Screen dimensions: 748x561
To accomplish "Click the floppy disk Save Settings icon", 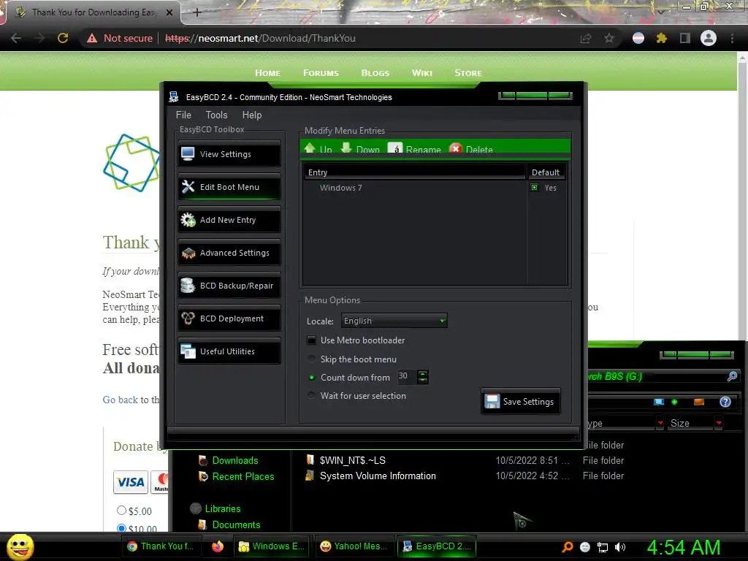I will (492, 402).
